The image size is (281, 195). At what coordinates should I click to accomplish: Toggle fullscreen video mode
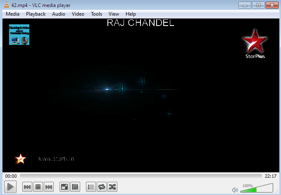tap(64, 187)
